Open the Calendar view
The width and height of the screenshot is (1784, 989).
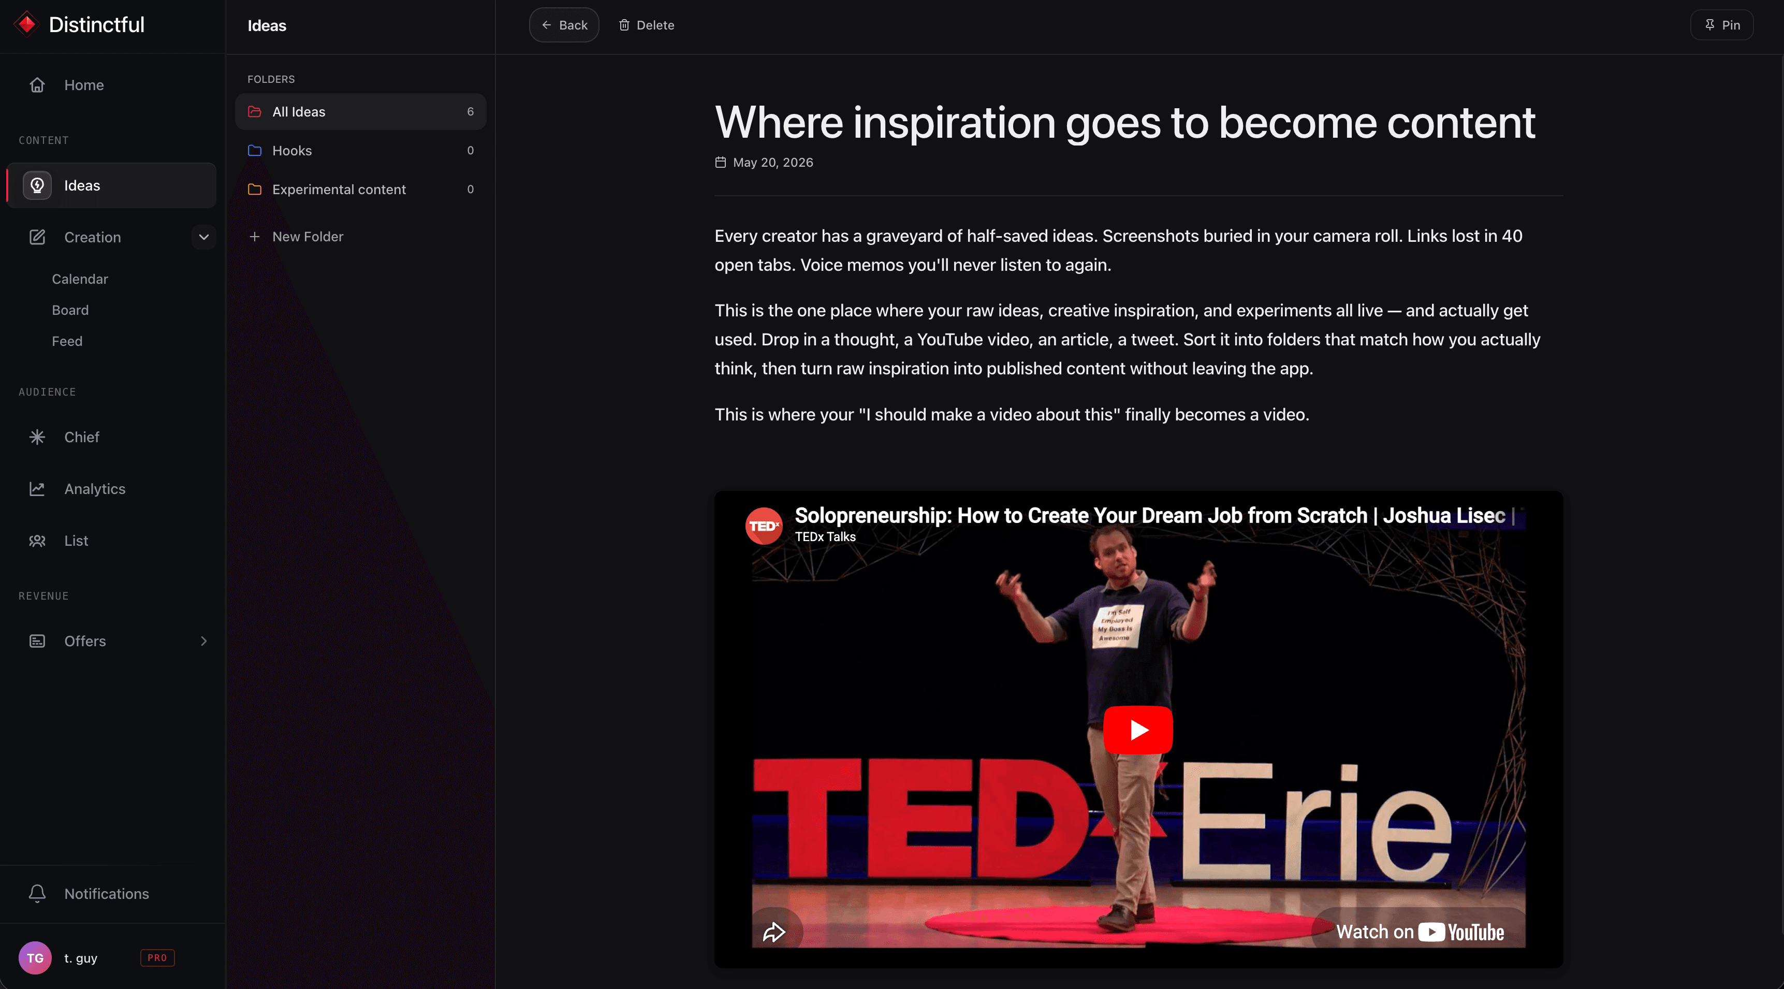tap(80, 279)
